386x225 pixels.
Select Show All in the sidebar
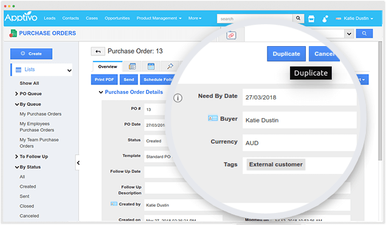(29, 83)
